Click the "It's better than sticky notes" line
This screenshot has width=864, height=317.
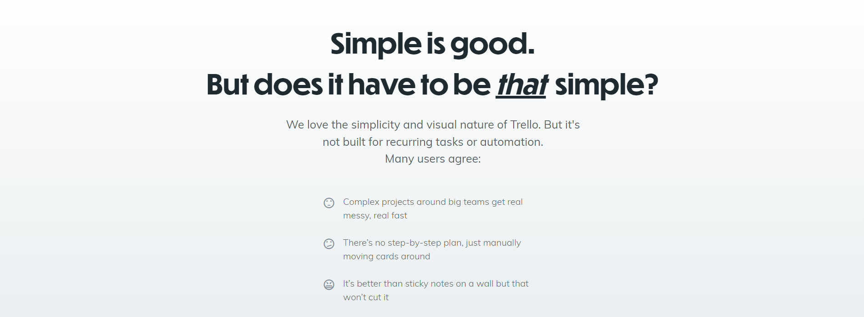(x=435, y=284)
